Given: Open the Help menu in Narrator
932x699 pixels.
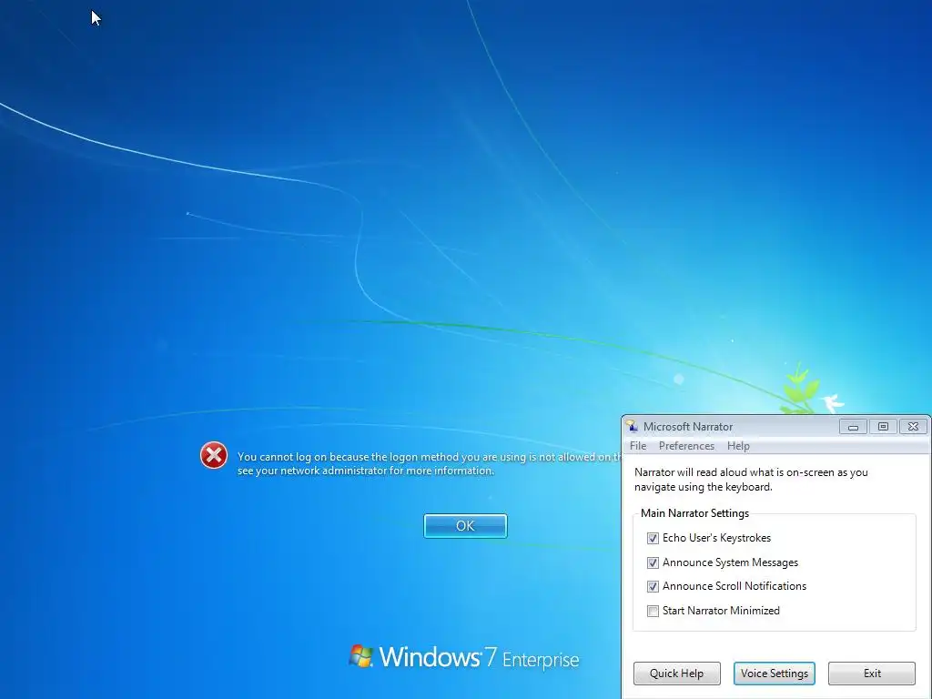Looking at the screenshot, I should point(738,446).
